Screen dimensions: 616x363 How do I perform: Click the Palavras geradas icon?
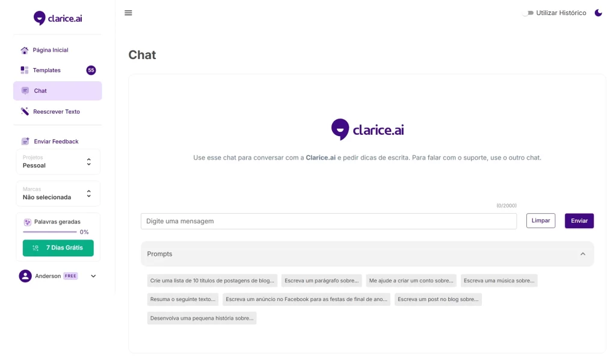tap(28, 222)
